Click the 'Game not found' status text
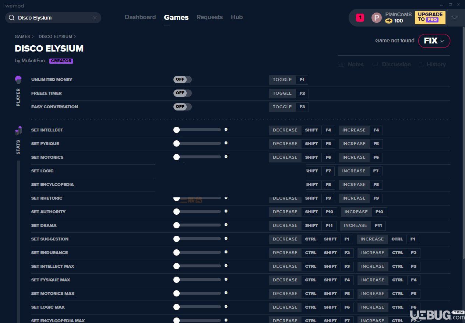The image size is (465, 323). (395, 41)
